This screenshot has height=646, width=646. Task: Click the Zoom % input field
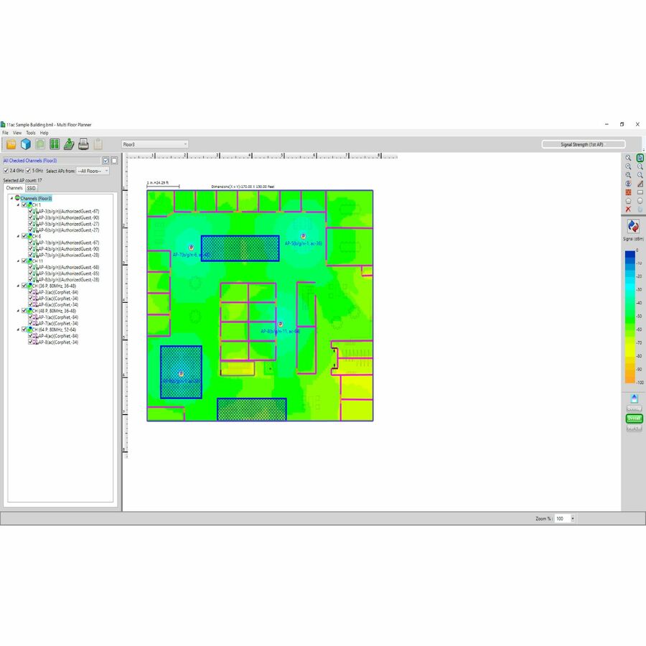pos(561,518)
